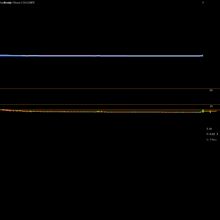220x220 pixels.
Task: Click the 5.16 price value text
Action: [x=209, y=129]
